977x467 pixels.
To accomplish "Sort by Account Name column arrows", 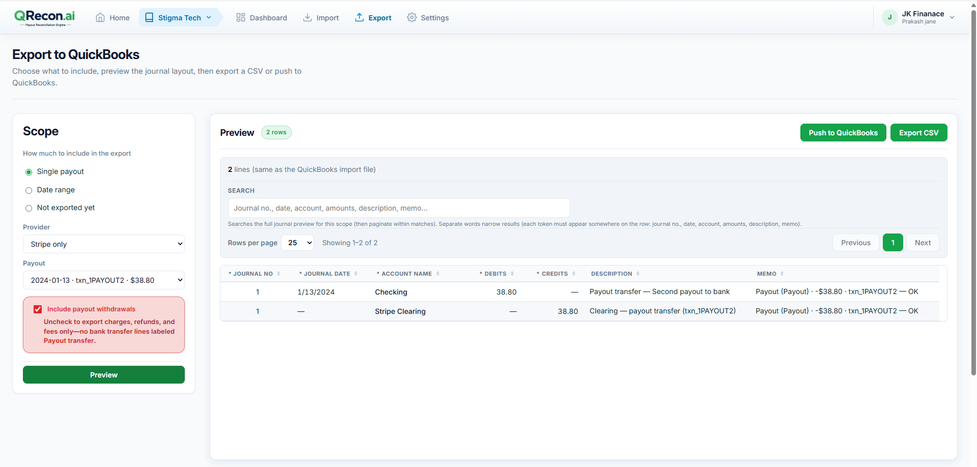I will [x=438, y=274].
